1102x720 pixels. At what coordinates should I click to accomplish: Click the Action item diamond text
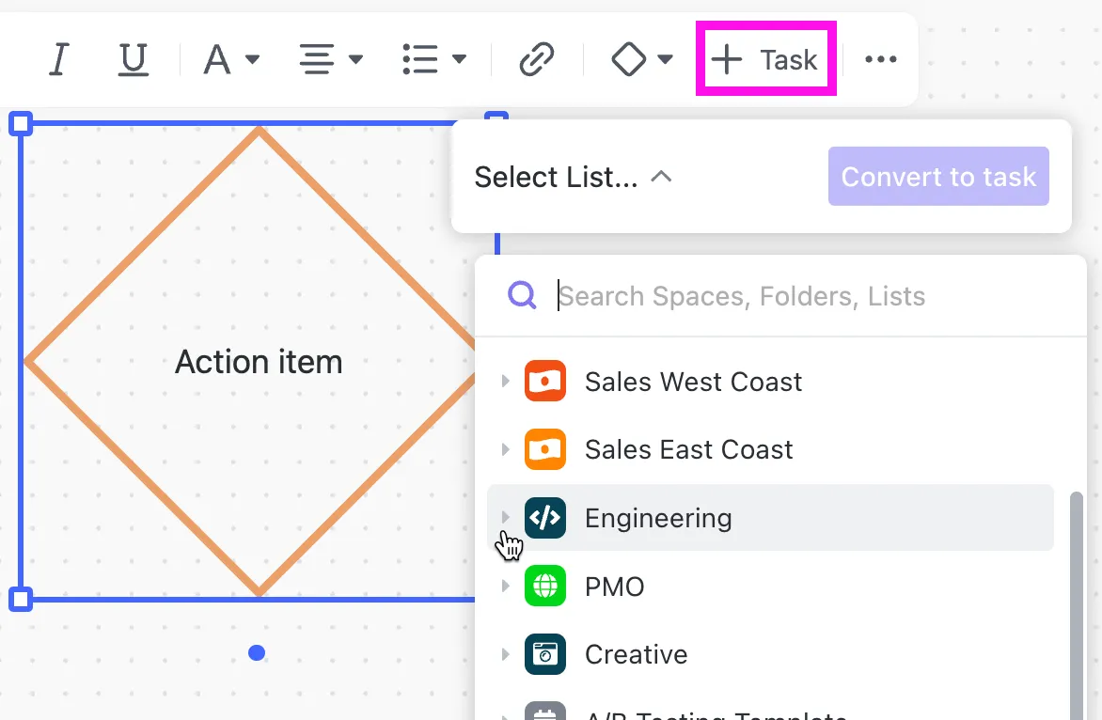(259, 363)
